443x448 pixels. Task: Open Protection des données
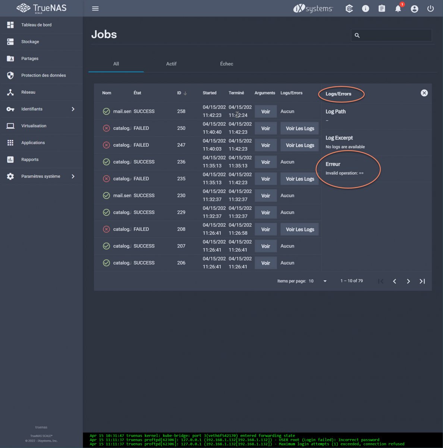coord(41,75)
